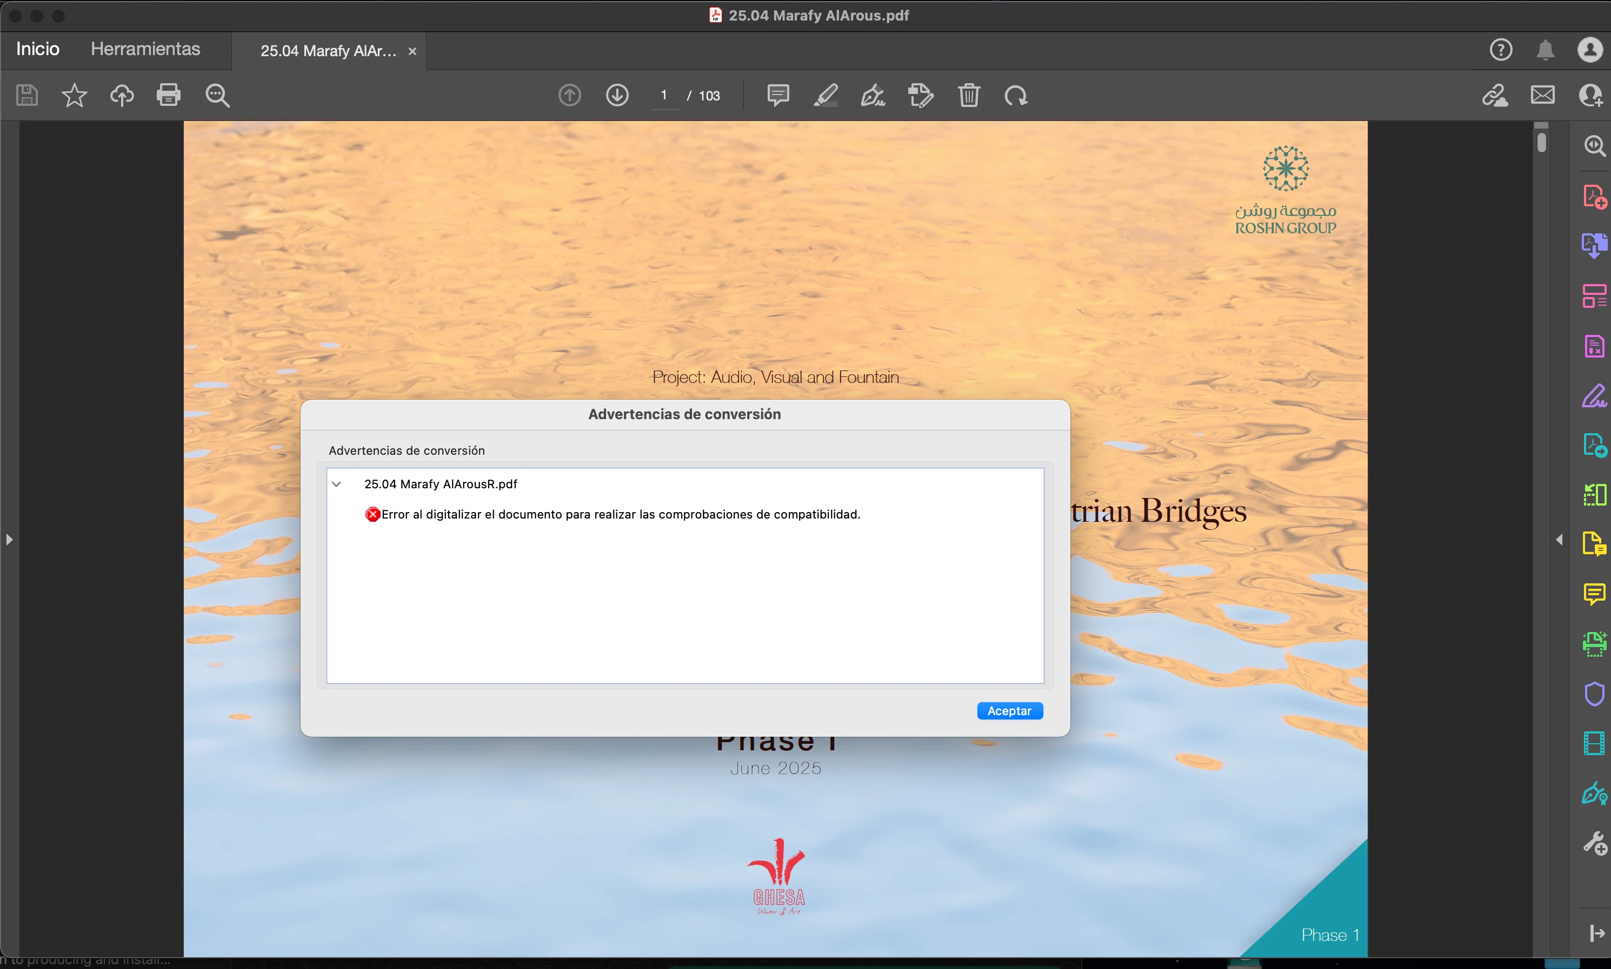
Task: Expand left navigation pane arrow
Action: pos(9,540)
